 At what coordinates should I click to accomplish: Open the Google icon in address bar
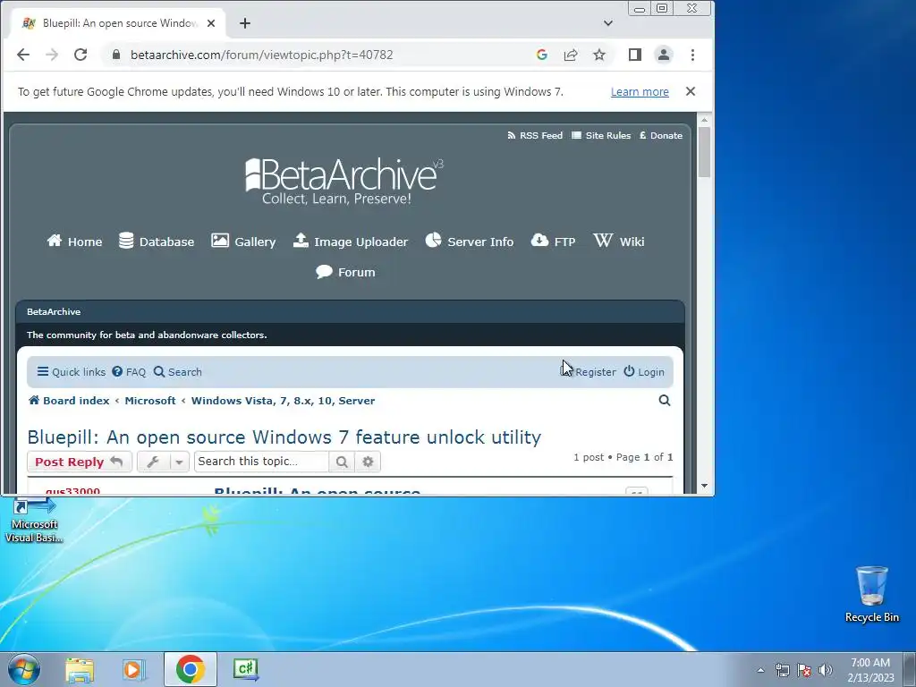pos(541,55)
